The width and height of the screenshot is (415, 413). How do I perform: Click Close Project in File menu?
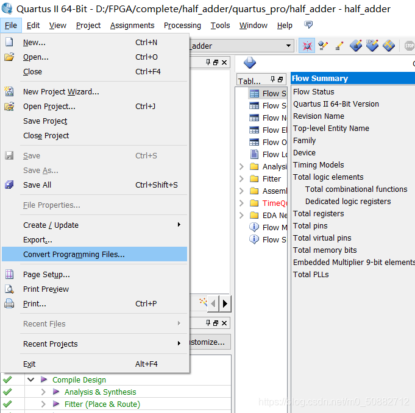(94, 135)
